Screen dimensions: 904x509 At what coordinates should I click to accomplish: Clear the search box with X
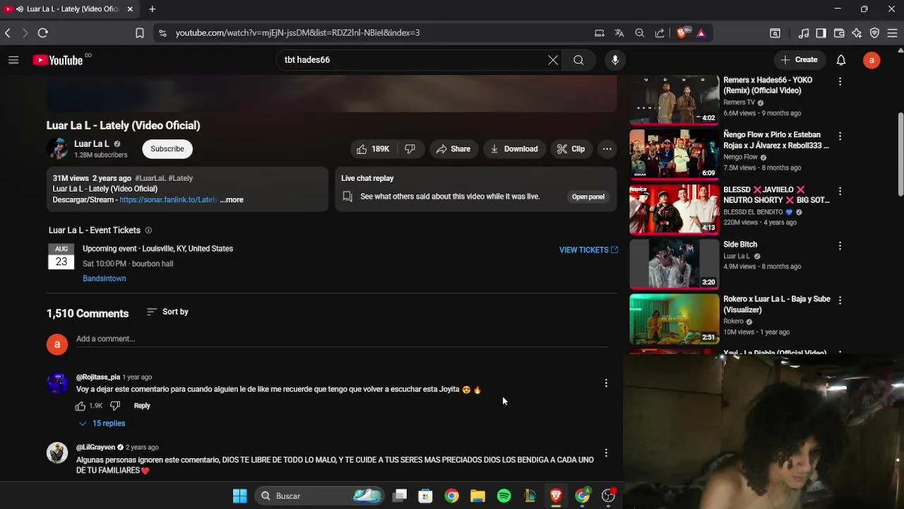coord(553,60)
